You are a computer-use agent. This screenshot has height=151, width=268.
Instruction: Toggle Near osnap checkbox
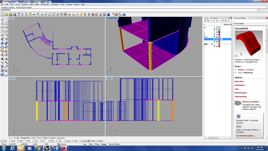pos(10,141)
